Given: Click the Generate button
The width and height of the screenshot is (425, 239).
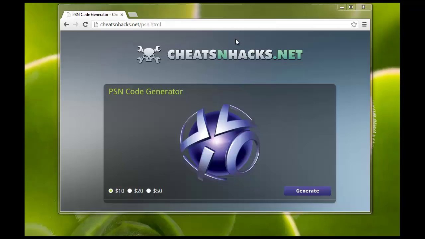Looking at the screenshot, I should (307, 191).
